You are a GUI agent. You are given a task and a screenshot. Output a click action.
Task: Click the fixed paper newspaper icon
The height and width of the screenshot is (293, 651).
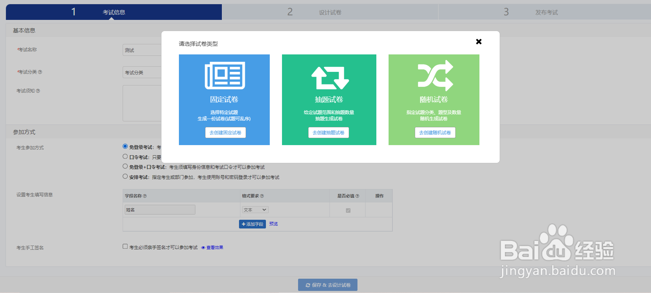pos(225,75)
